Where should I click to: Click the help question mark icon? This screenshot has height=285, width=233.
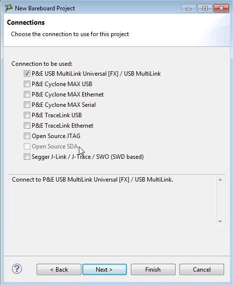click(17, 269)
